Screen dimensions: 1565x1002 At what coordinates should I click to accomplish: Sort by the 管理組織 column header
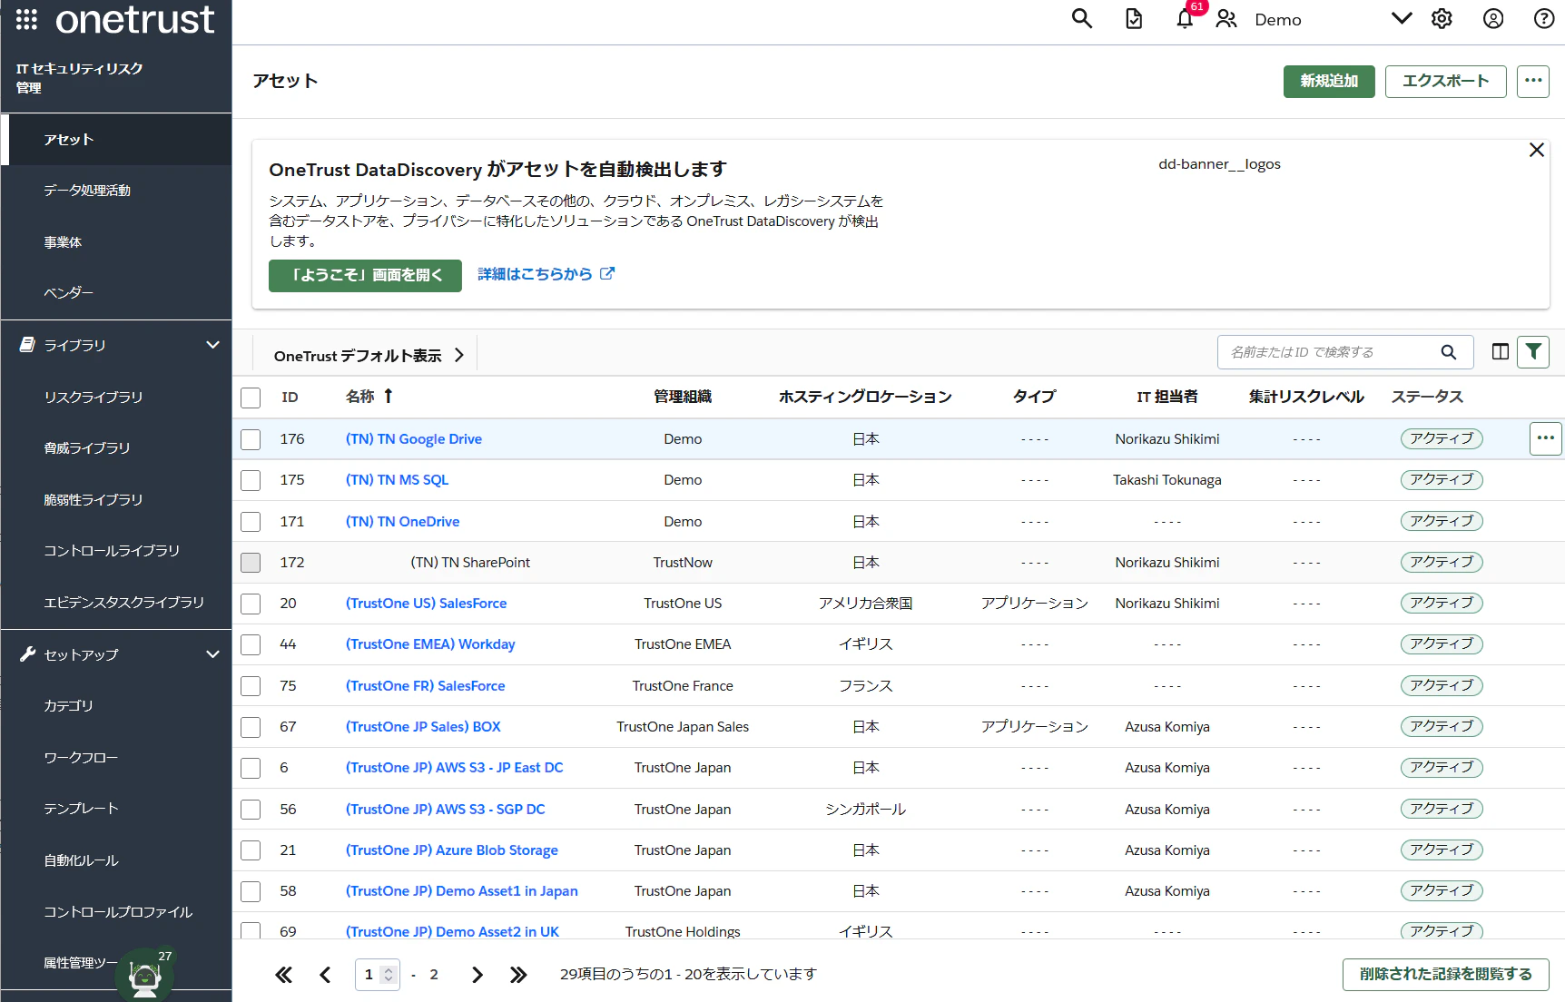tap(683, 397)
